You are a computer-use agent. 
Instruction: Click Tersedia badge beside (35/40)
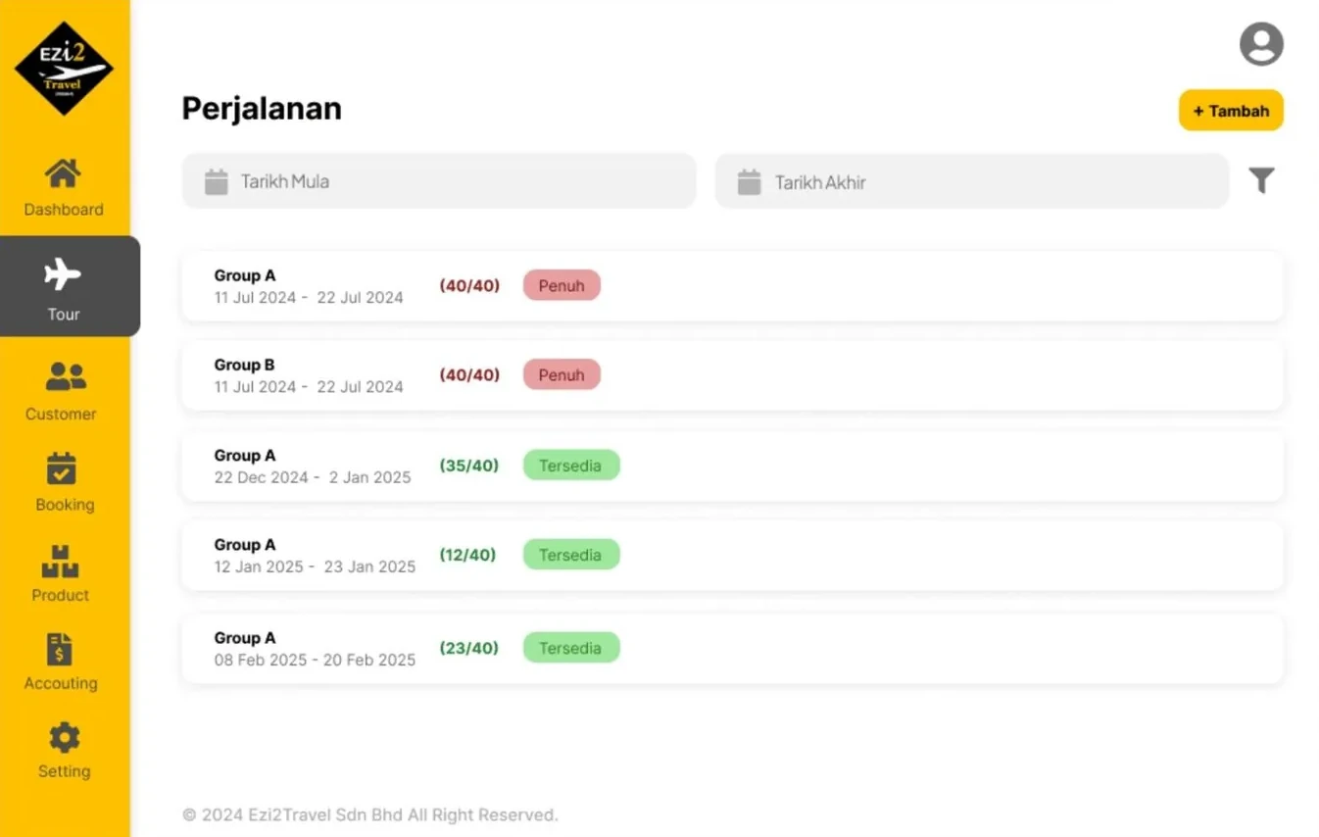coord(571,466)
